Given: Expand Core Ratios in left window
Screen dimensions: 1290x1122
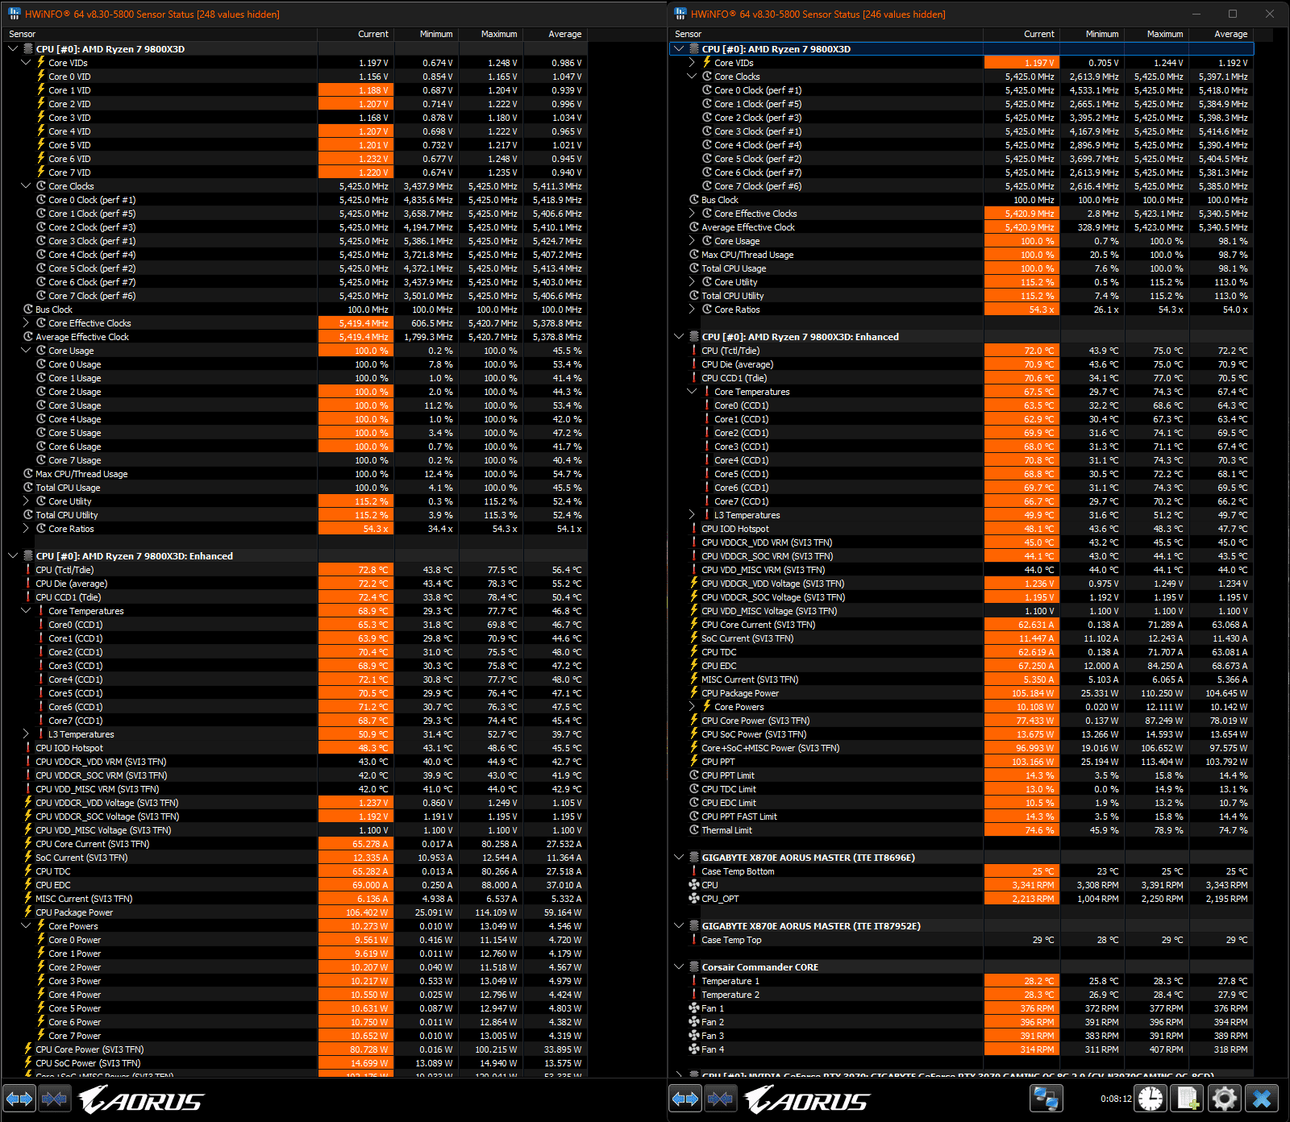Looking at the screenshot, I should click(x=26, y=529).
